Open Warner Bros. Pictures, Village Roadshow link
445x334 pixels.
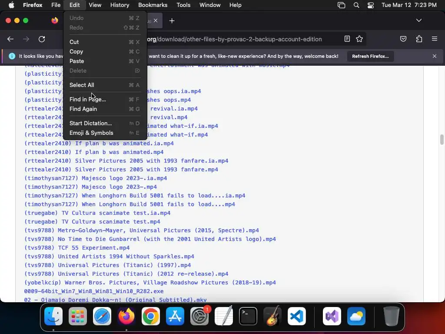[150, 283]
